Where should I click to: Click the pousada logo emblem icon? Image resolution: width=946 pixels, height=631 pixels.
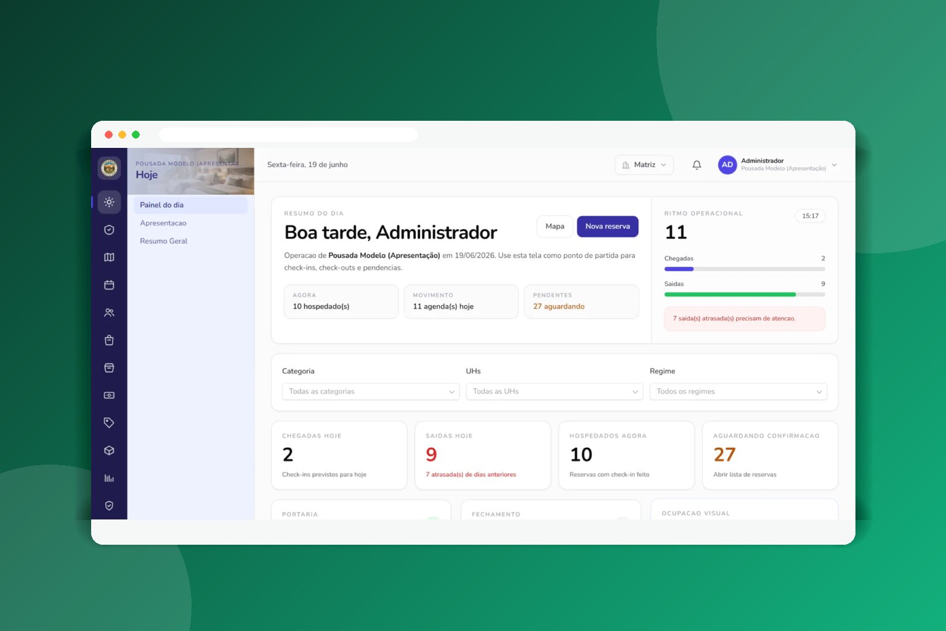109,168
